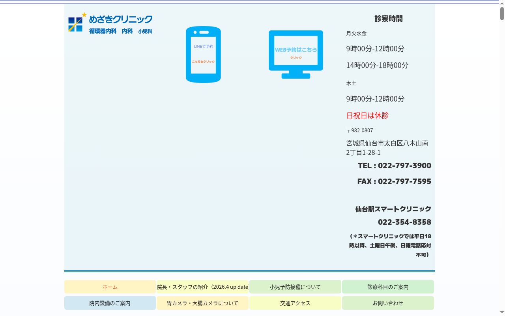The height and width of the screenshot is (316, 505).
Task: Open お問い合わせ page
Action: pos(388,303)
